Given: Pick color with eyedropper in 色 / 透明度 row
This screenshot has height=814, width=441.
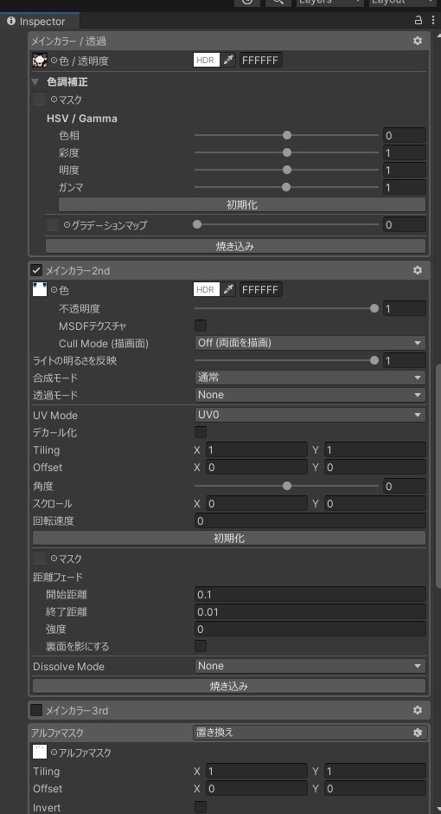Looking at the screenshot, I should tap(228, 61).
